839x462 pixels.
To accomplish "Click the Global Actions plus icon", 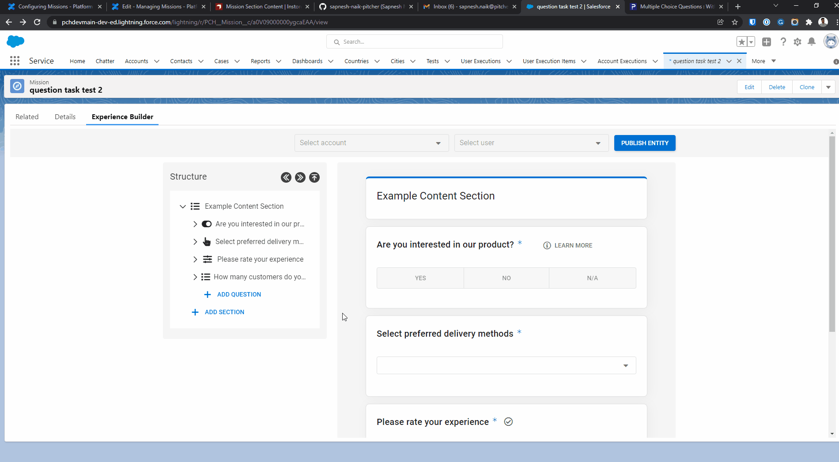I will click(767, 42).
